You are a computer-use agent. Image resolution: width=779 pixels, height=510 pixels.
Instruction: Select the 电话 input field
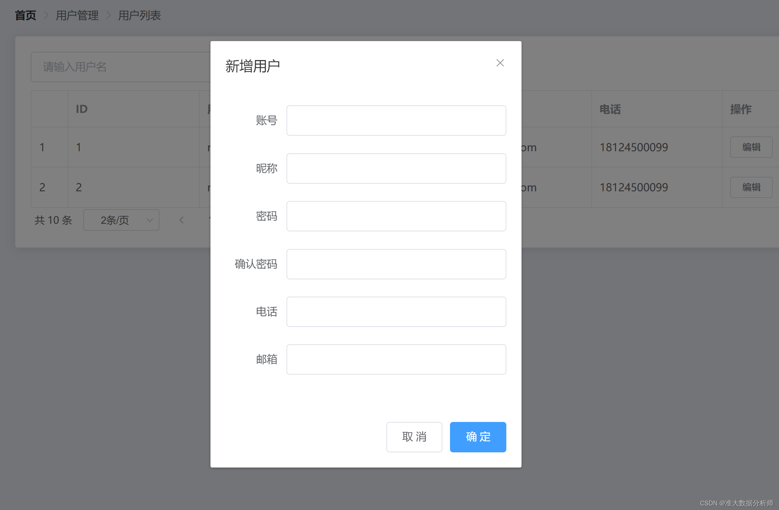click(x=396, y=312)
